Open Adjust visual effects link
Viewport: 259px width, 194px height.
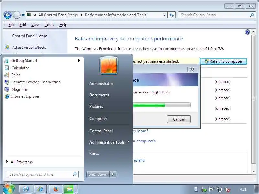pos(29,48)
